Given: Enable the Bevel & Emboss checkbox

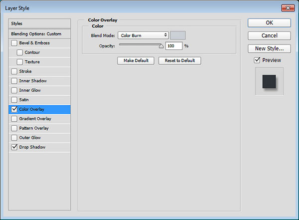Looking at the screenshot, I should 14,43.
